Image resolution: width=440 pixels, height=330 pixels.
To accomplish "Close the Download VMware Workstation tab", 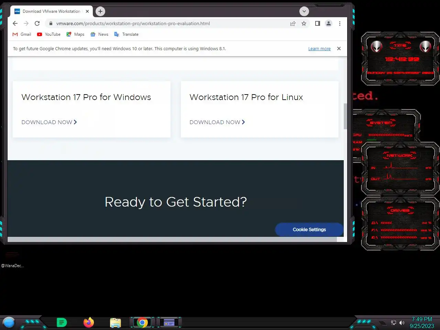I will click(87, 11).
